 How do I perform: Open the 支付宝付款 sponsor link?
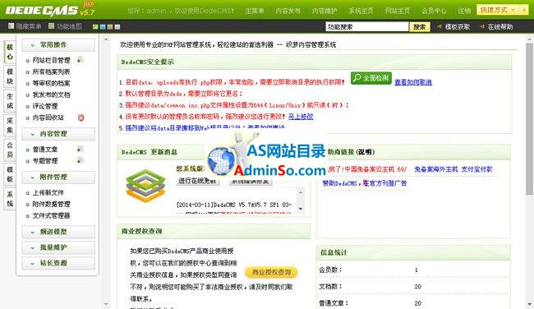click(x=476, y=169)
